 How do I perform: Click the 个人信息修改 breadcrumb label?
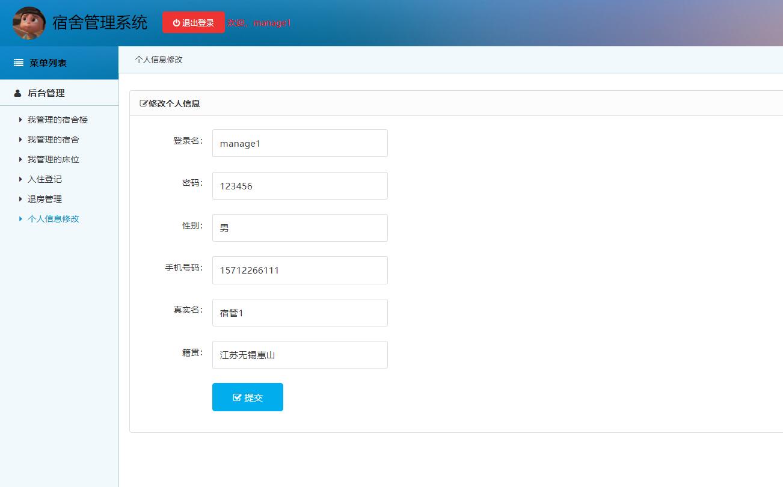[x=158, y=60]
